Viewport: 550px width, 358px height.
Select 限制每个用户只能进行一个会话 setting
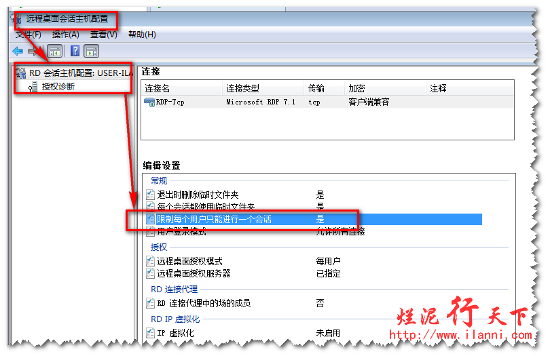[214, 219]
